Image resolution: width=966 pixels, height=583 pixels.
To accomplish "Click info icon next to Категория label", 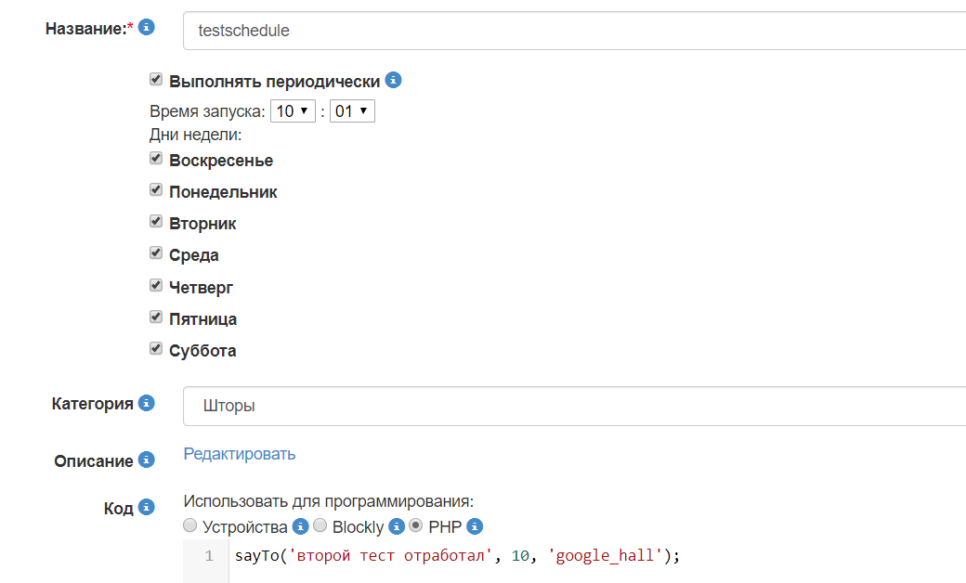I will click(146, 403).
